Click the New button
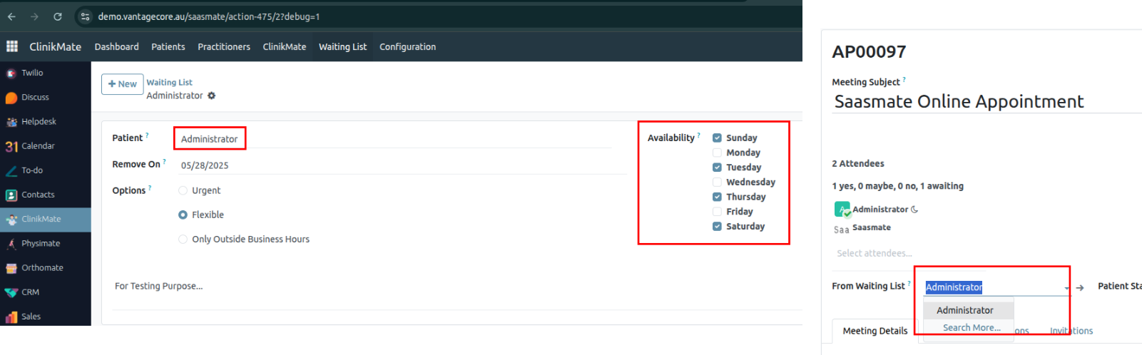 click(x=122, y=84)
